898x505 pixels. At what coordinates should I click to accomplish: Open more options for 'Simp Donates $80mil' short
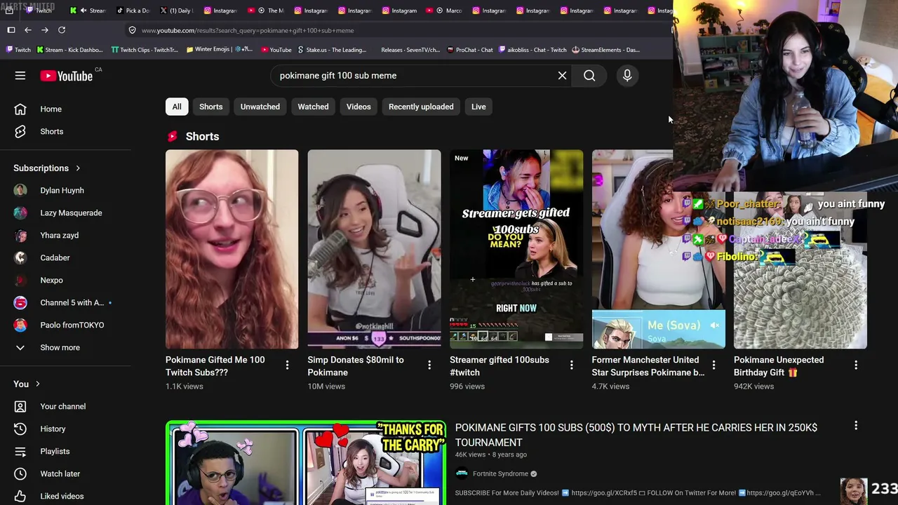point(429,365)
